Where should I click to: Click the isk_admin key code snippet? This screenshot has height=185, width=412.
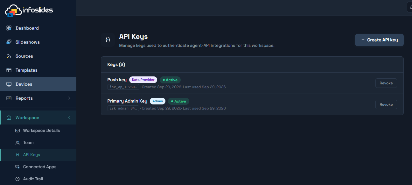(x=123, y=108)
